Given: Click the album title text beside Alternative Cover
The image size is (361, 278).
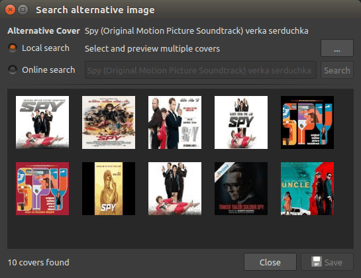Looking at the screenshot, I should [197, 31].
